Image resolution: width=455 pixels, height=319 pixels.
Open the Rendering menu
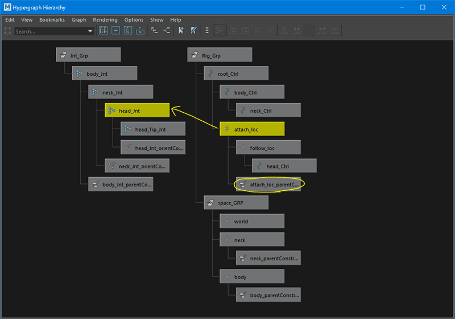[x=105, y=20]
